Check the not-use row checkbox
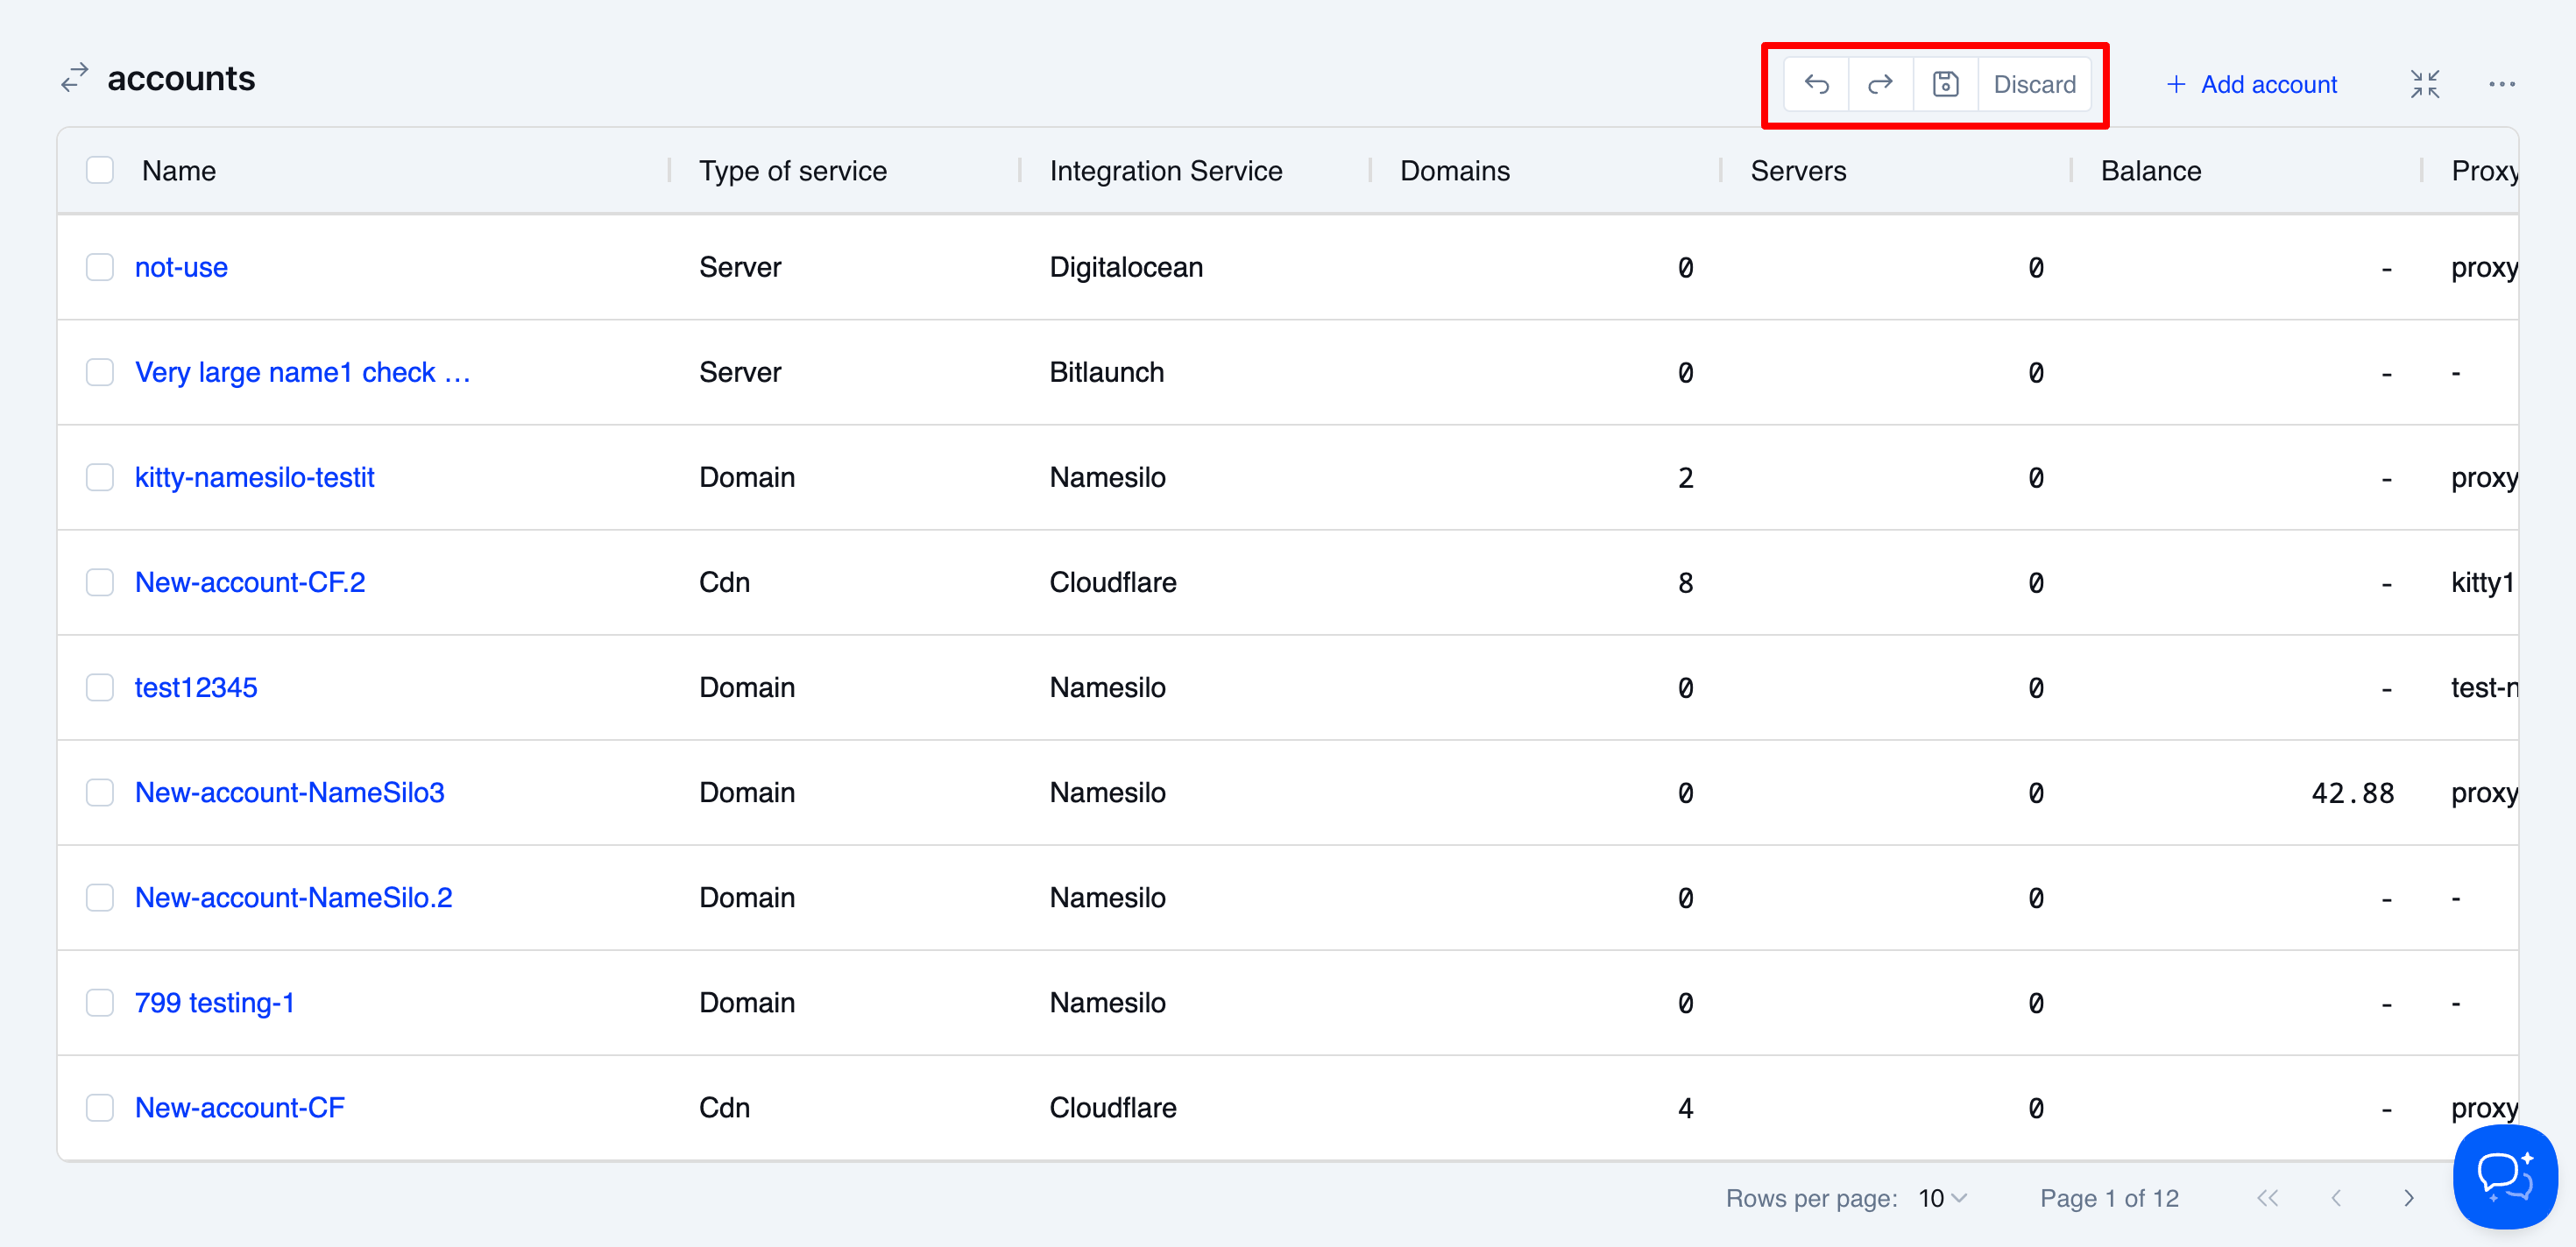2576x1247 pixels. 100,267
